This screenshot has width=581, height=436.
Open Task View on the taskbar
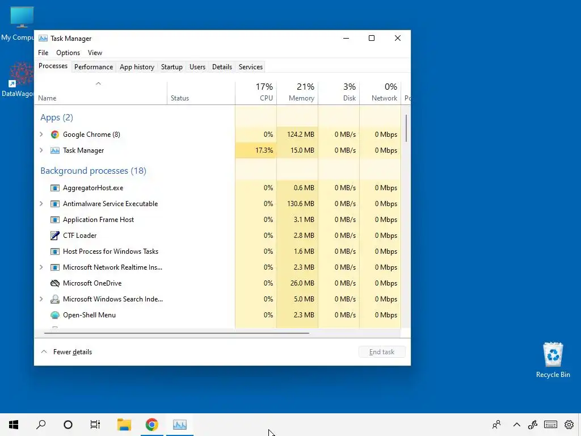pyautogui.click(x=95, y=425)
